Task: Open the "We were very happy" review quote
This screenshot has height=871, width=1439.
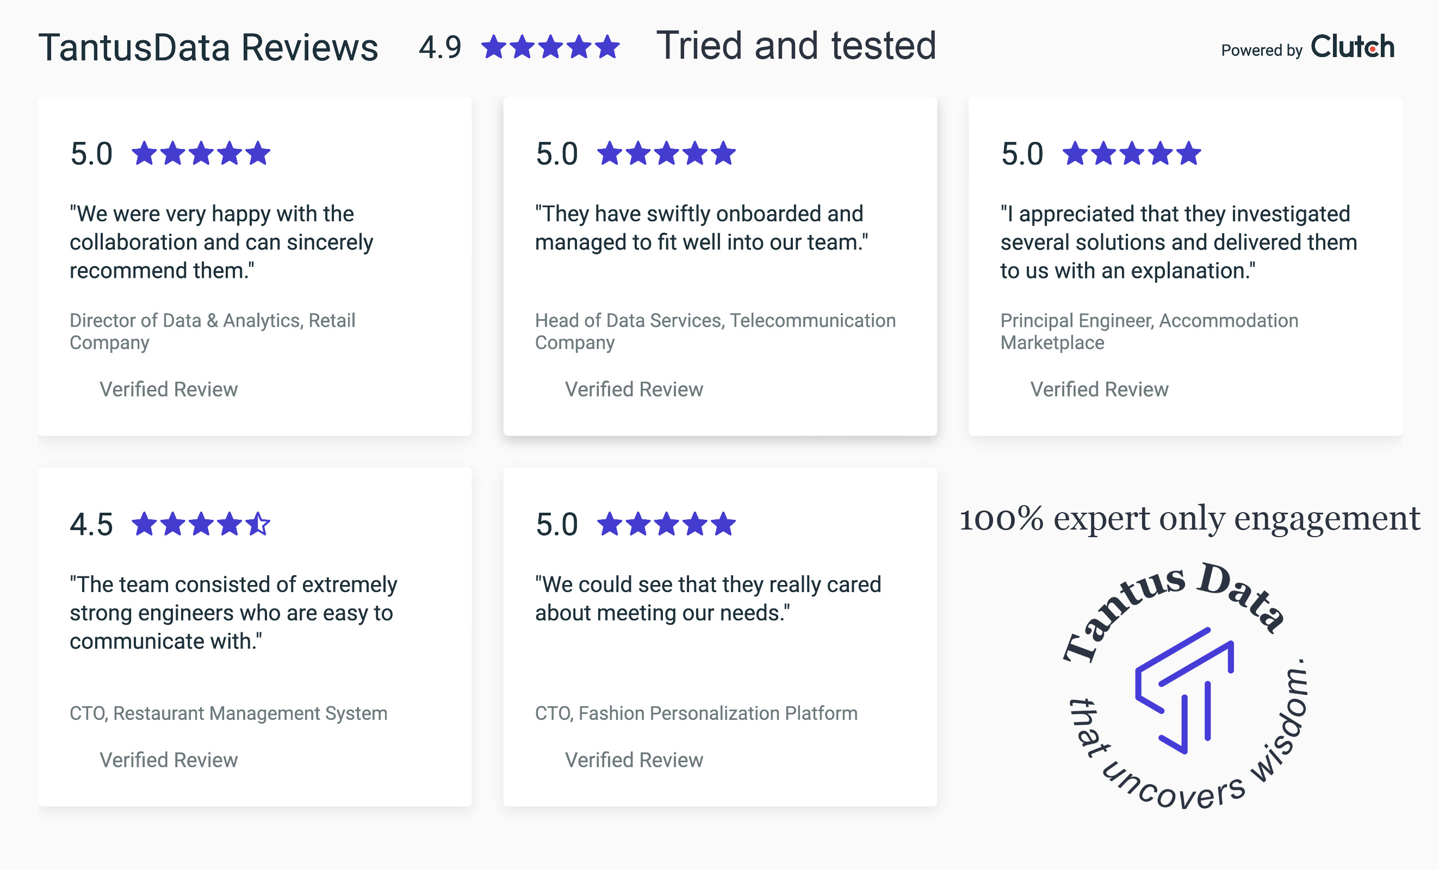Action: [x=221, y=242]
